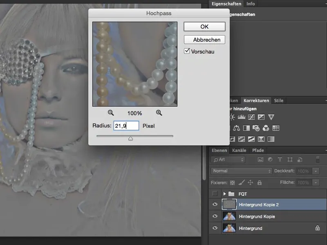Add a Curves adjustment layer
This screenshot has height=245, width=327.
[251, 117]
